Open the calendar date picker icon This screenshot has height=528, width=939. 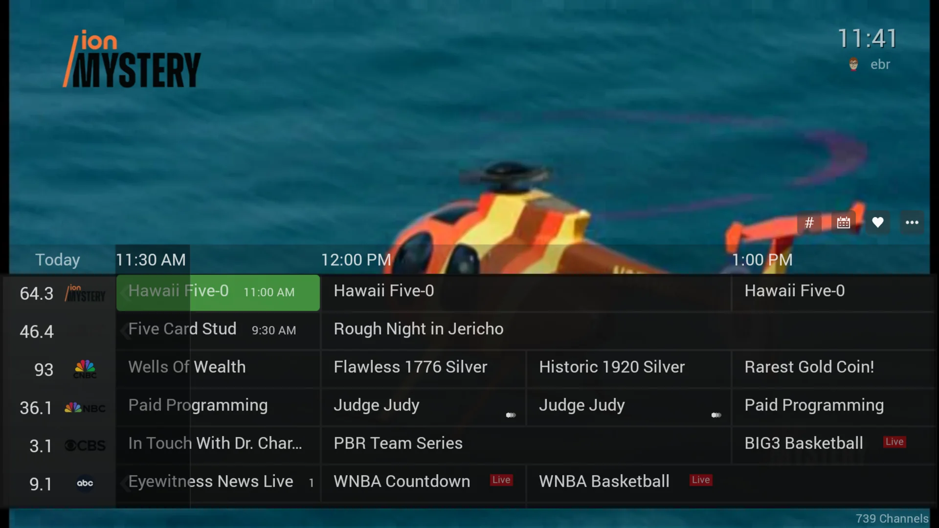(844, 223)
